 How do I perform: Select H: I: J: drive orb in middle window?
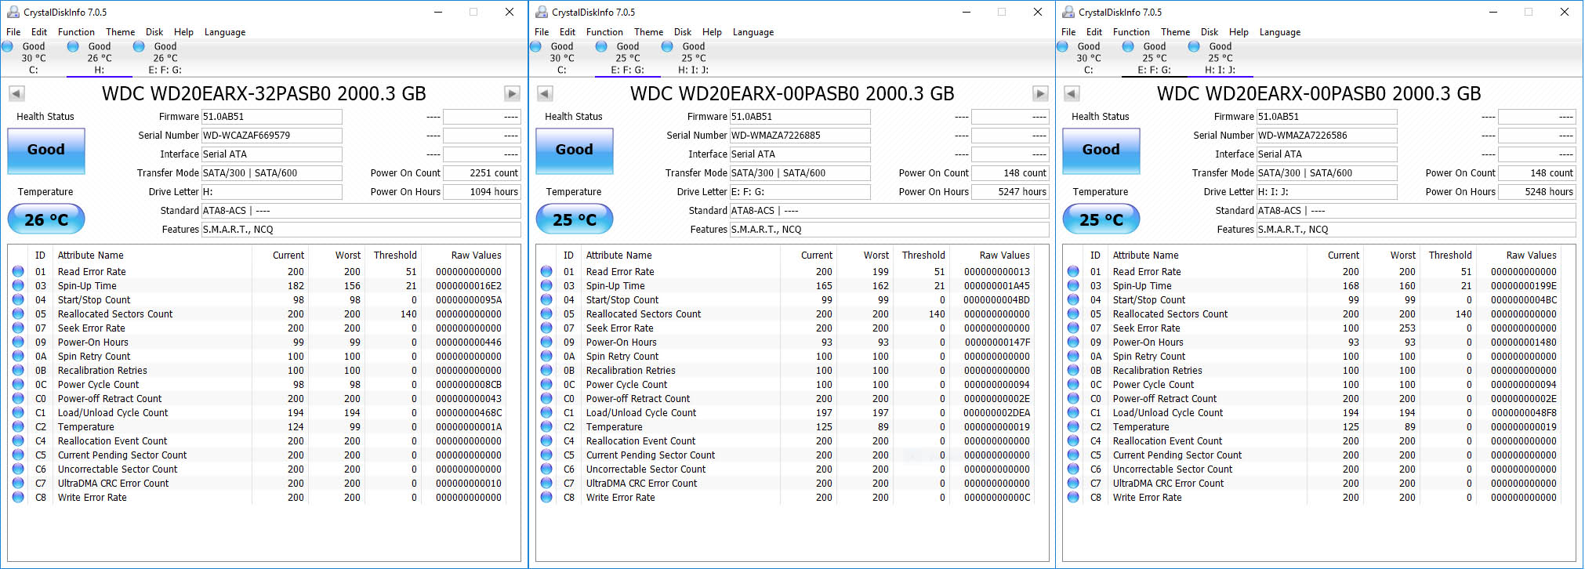click(x=667, y=46)
